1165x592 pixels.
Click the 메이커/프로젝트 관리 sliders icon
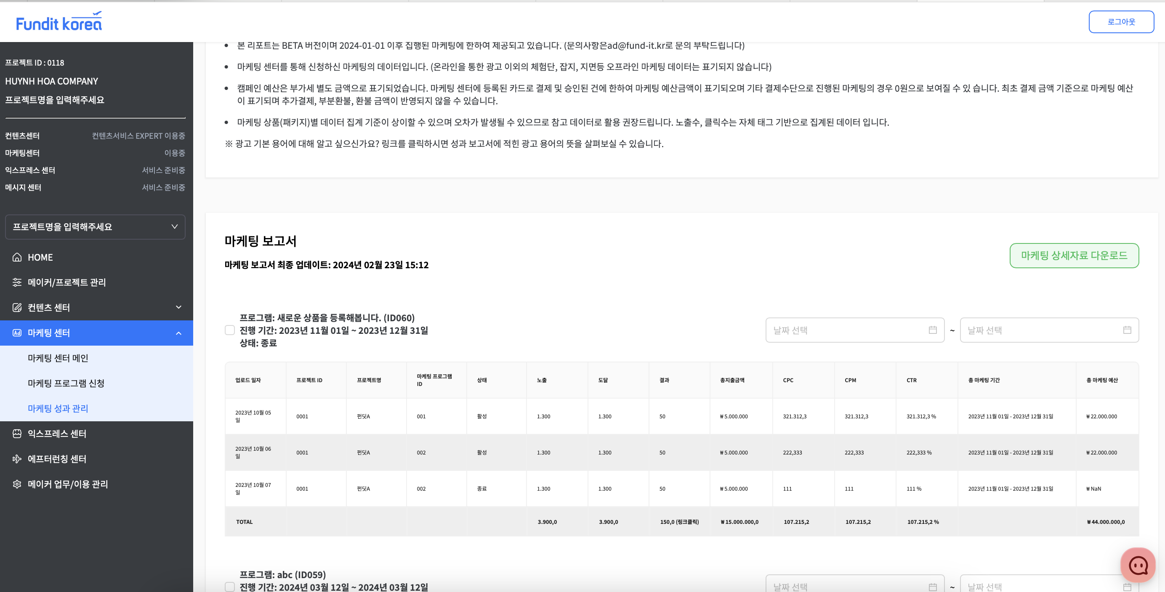pos(17,283)
